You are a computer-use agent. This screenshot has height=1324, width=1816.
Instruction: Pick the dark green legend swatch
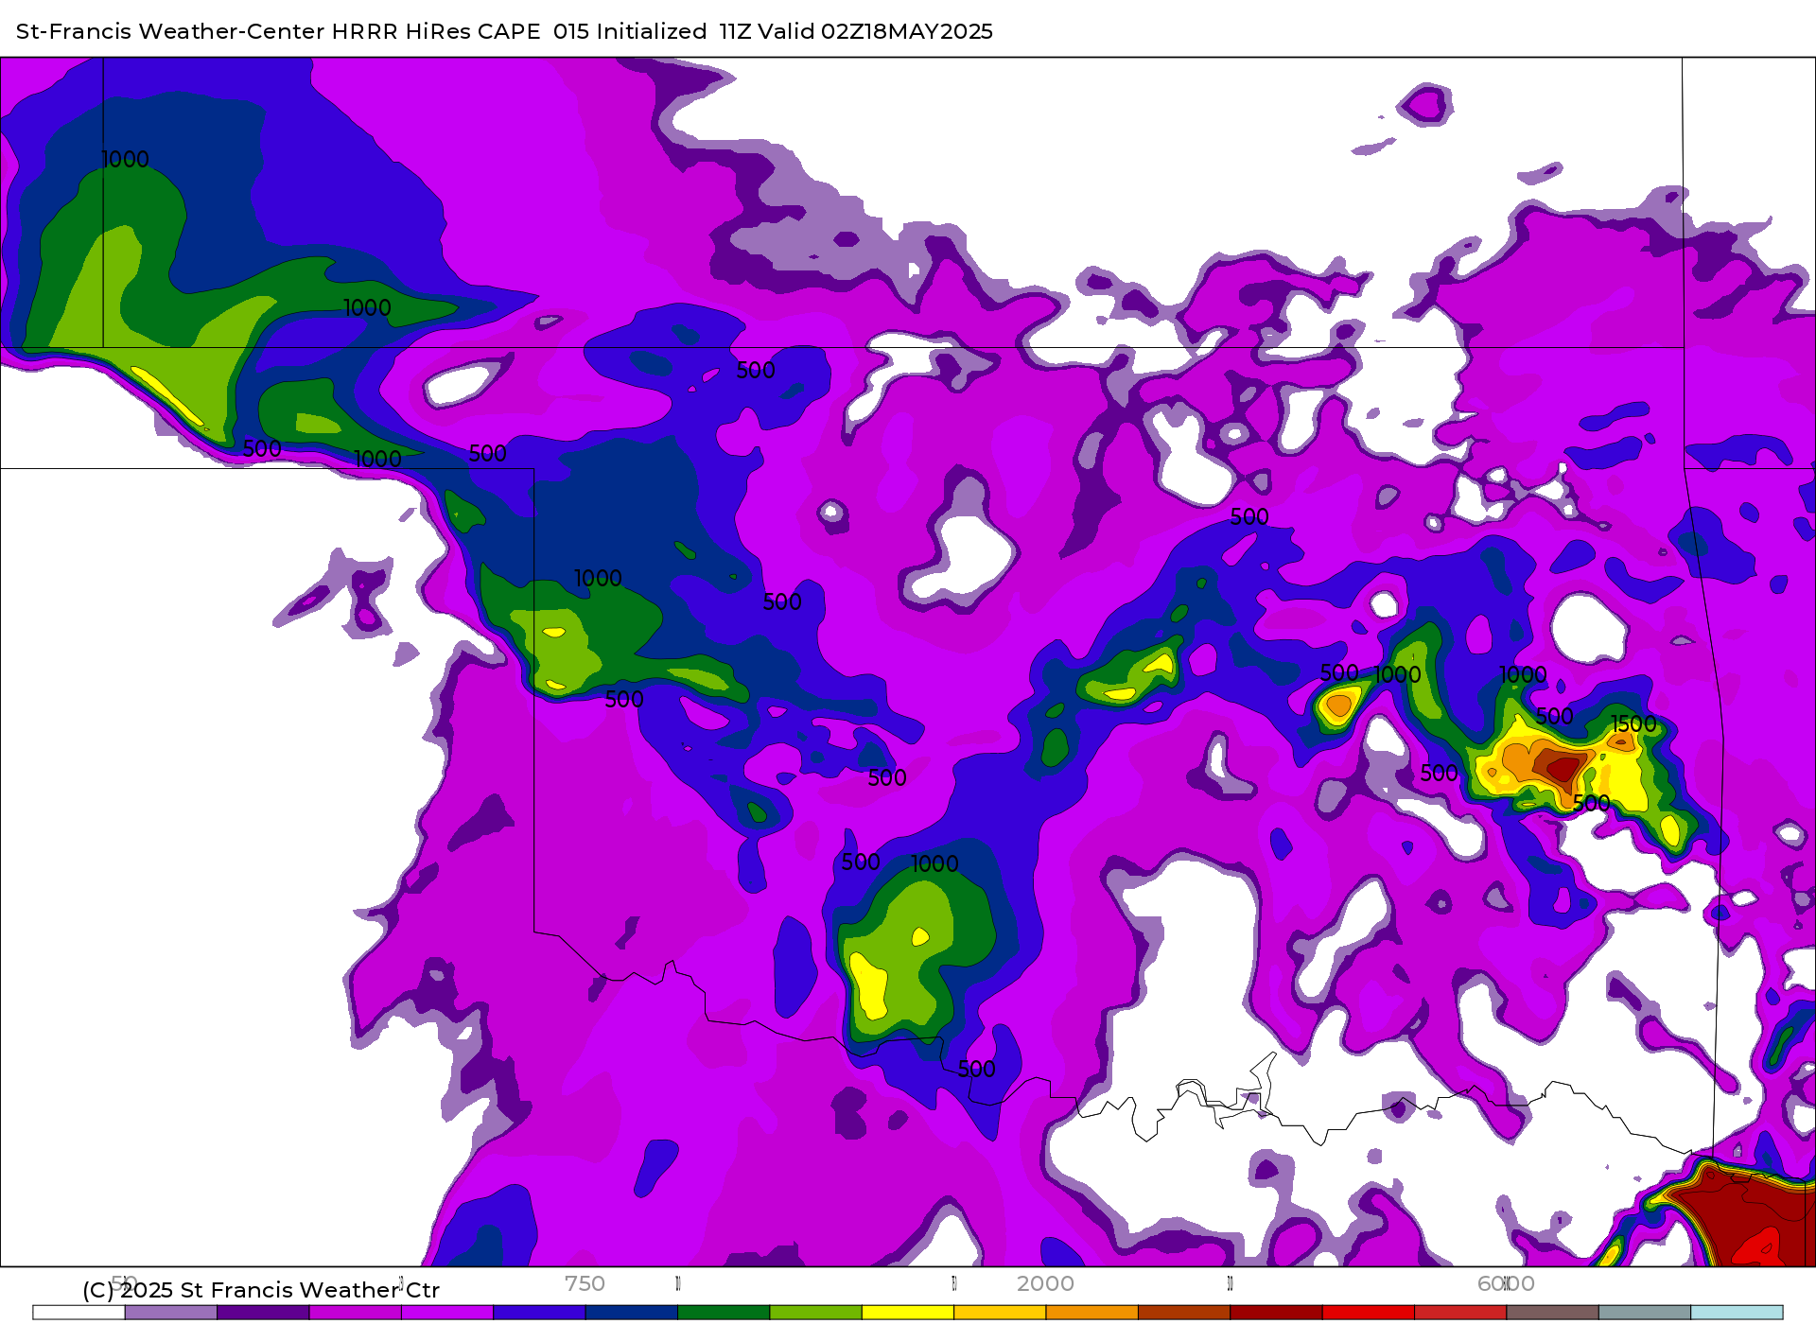(x=724, y=1313)
